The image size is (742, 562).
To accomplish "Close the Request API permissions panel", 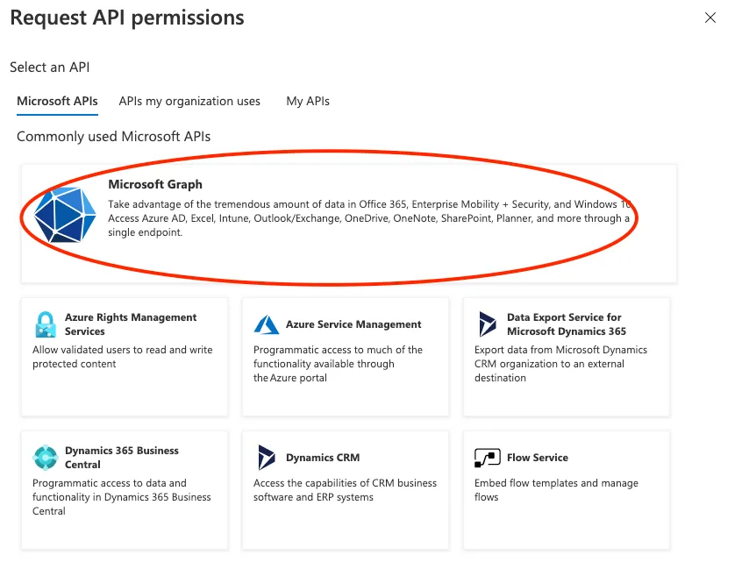I will point(710,18).
